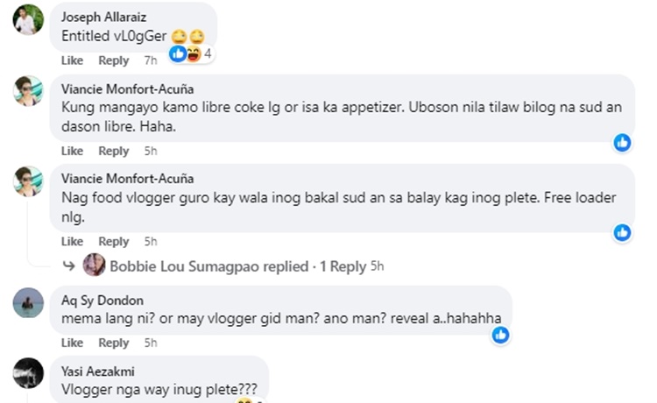This screenshot has width=657, height=403.
Task: Click the 7h timestamp on Joseph's comment
Action: (151, 60)
